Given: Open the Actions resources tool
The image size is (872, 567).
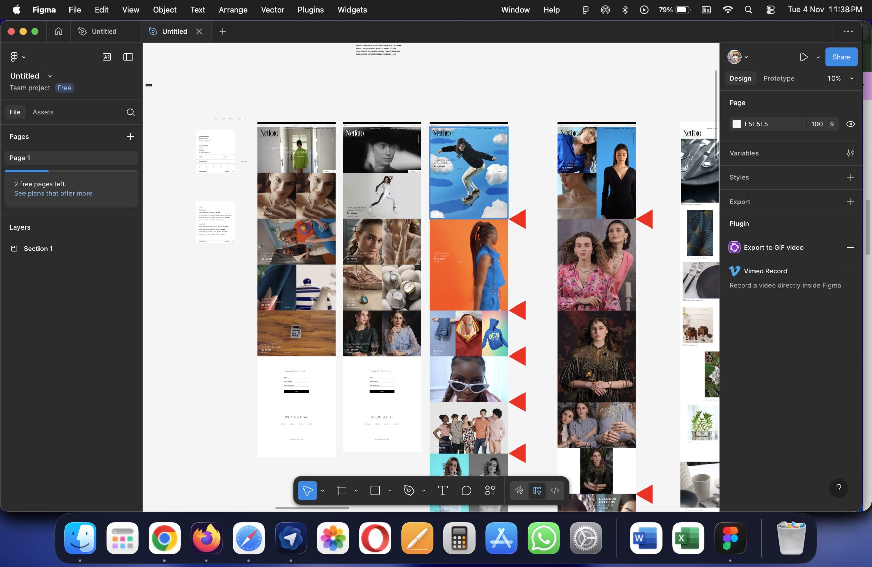Looking at the screenshot, I should pos(490,490).
